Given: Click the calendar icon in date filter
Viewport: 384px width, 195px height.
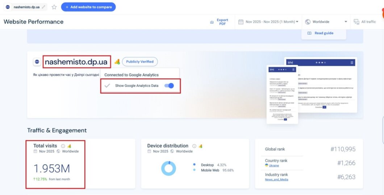Looking at the screenshot, I should click(241, 22).
